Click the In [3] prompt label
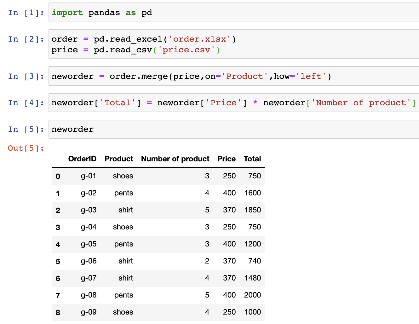 [x=26, y=76]
